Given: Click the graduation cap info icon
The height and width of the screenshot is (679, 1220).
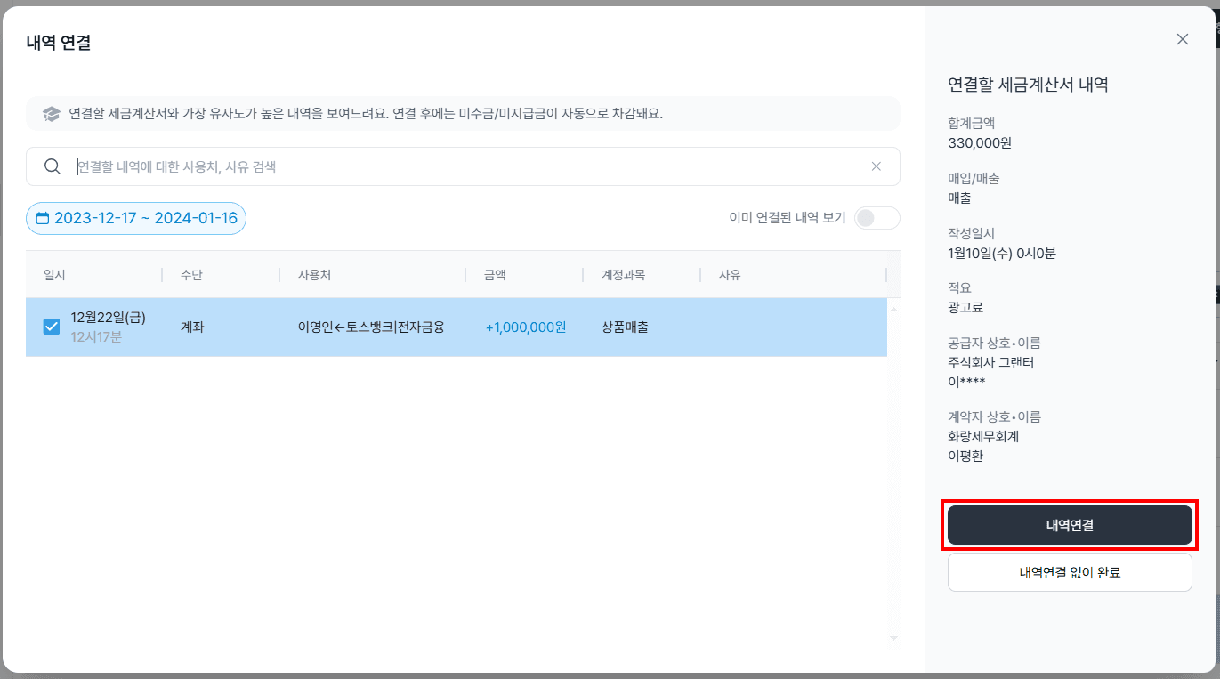Looking at the screenshot, I should (52, 114).
